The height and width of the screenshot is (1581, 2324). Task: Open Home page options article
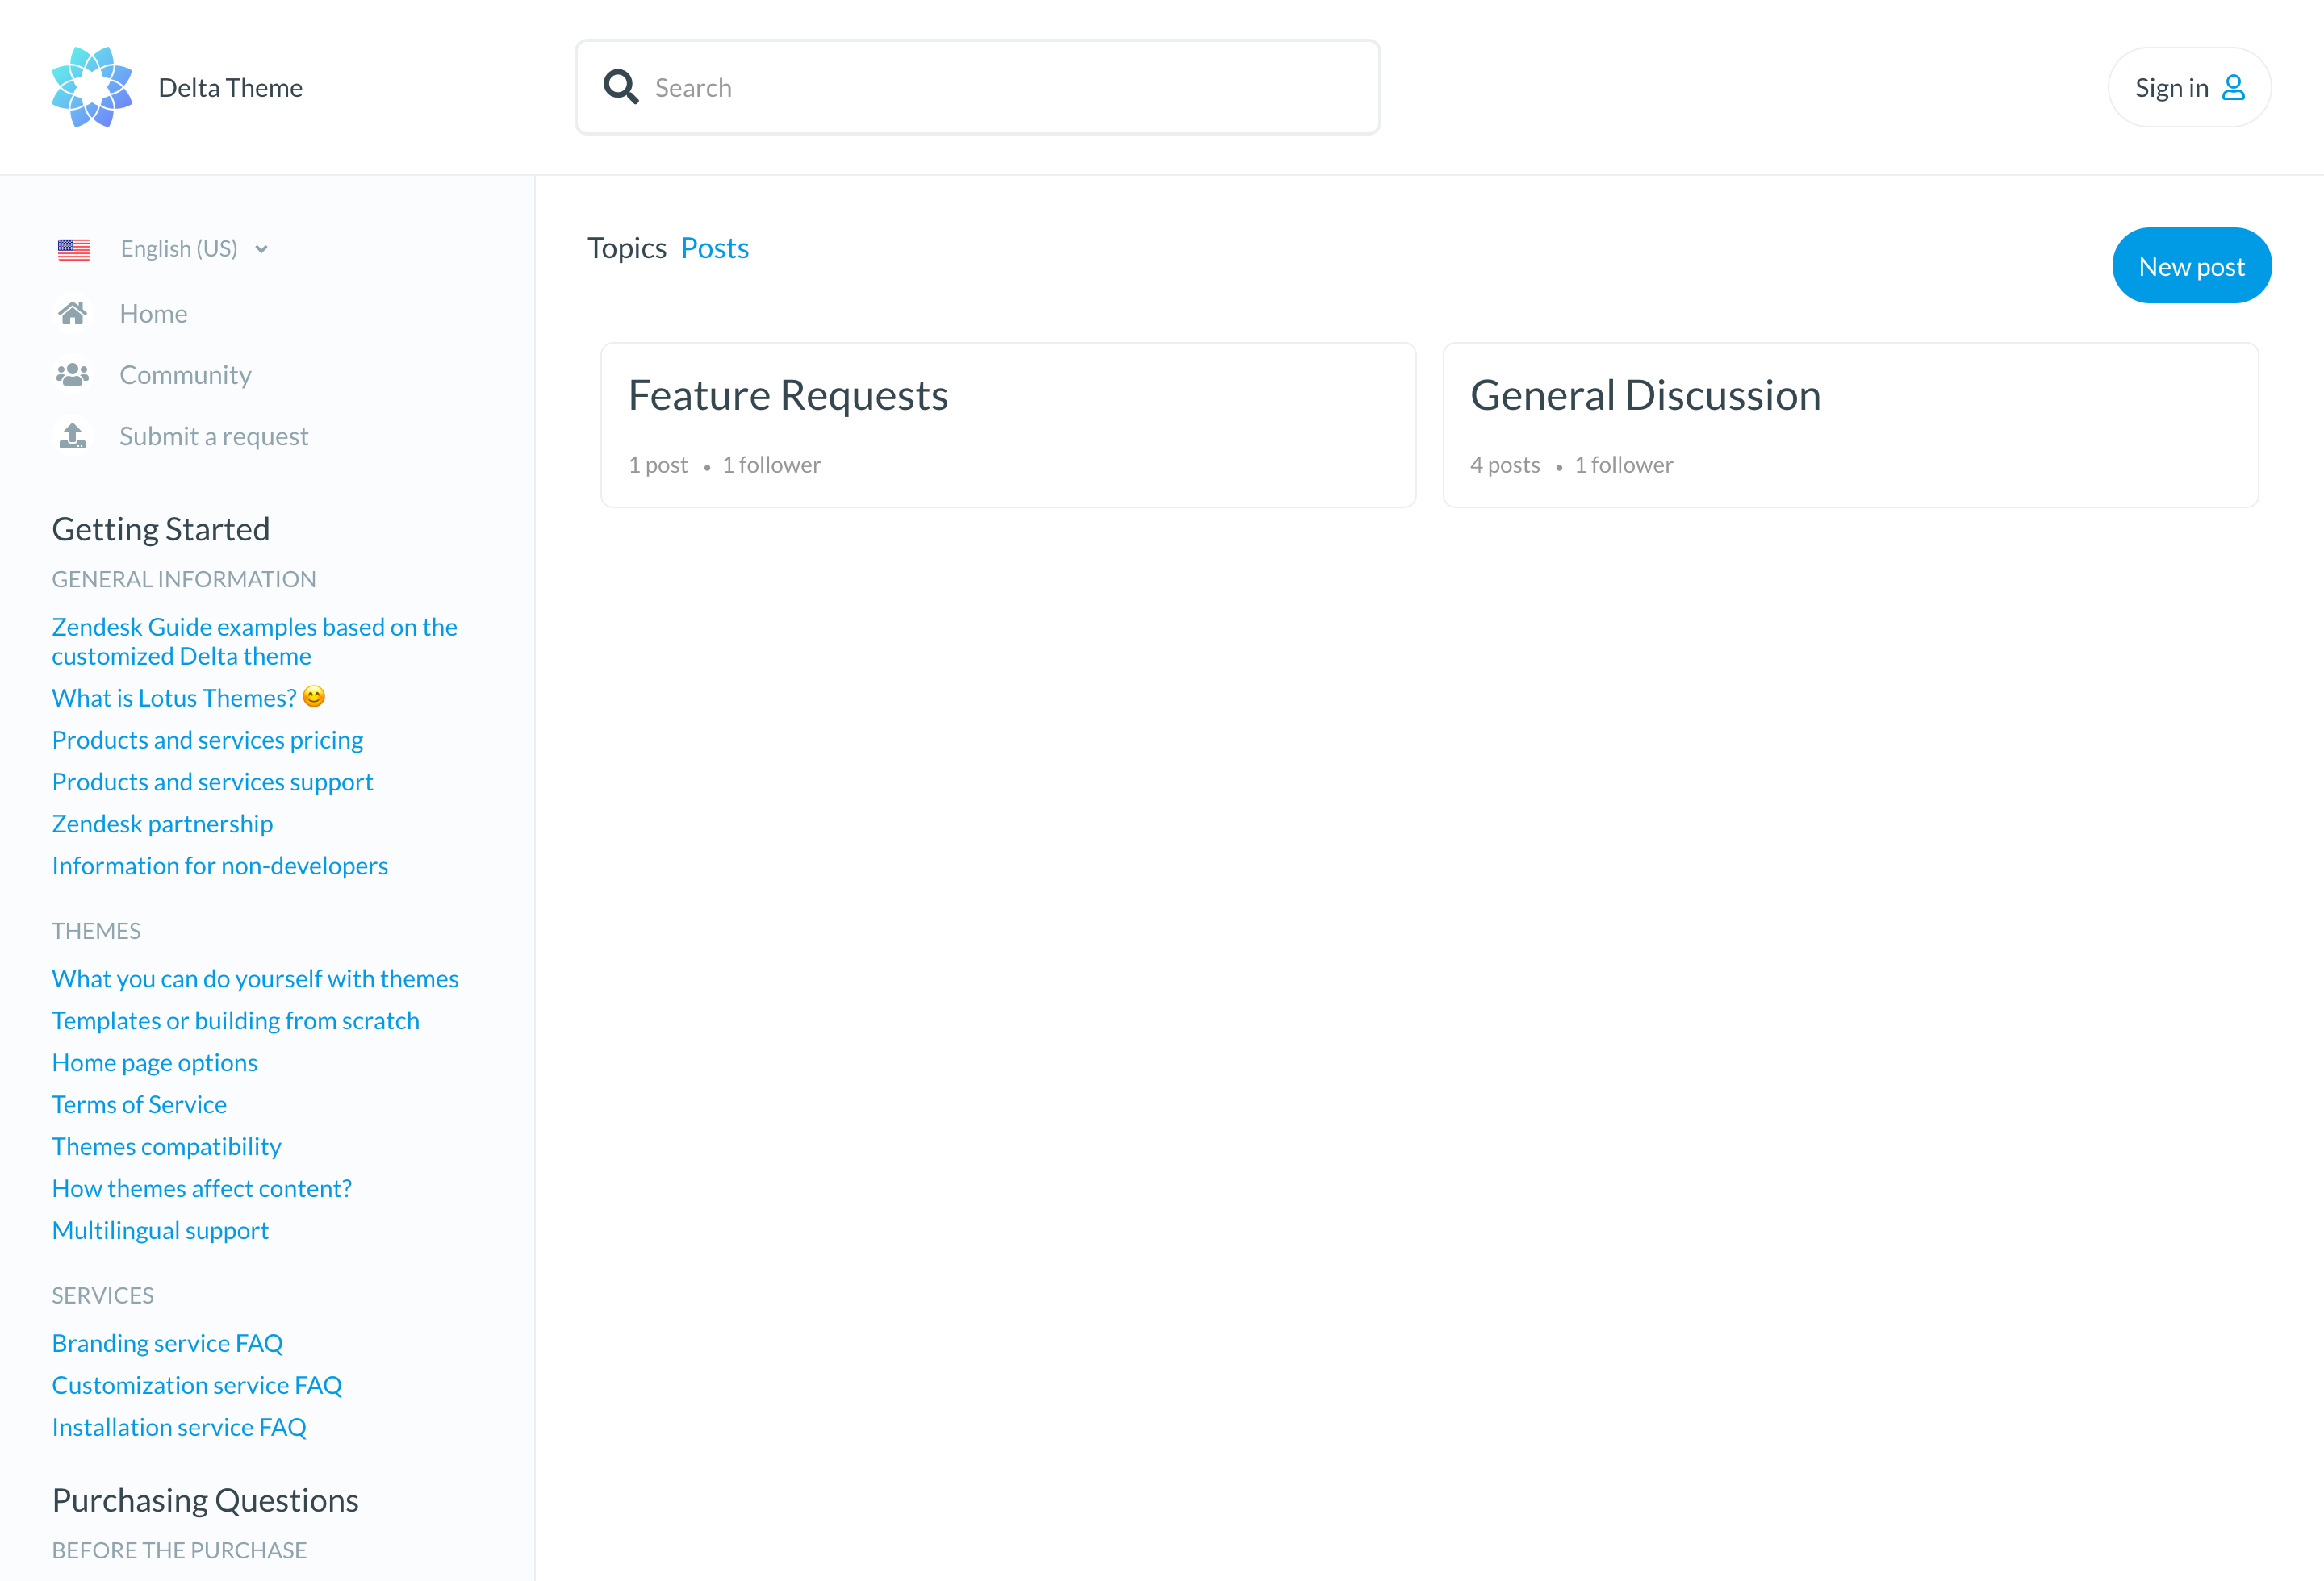(x=155, y=1062)
